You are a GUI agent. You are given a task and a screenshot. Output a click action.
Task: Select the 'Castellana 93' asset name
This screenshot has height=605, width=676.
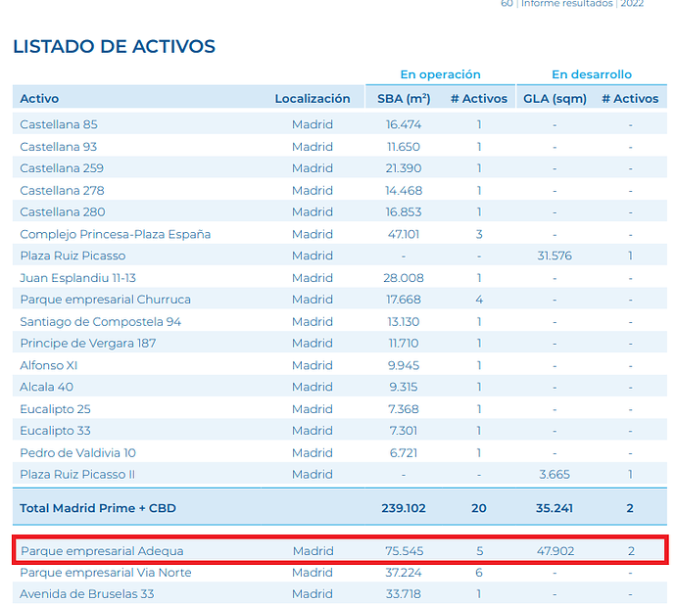pos(58,147)
